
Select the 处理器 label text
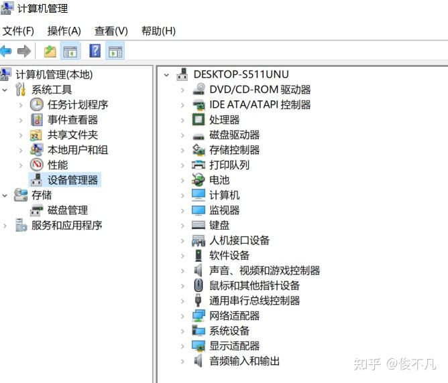point(224,119)
